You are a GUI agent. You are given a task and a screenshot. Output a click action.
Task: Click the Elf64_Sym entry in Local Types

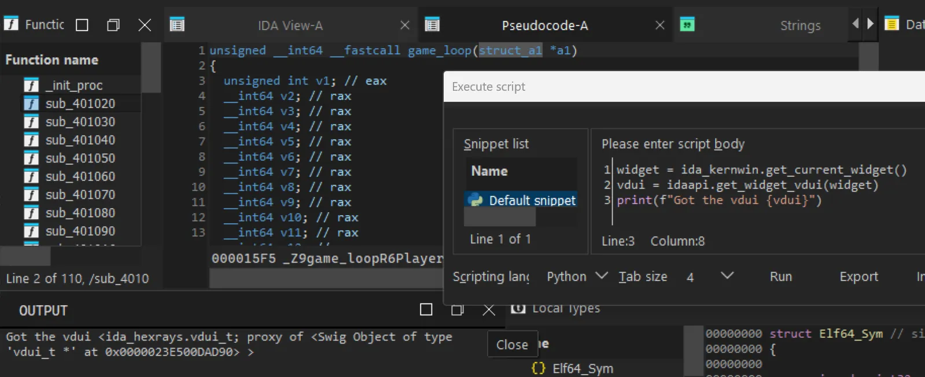583,368
